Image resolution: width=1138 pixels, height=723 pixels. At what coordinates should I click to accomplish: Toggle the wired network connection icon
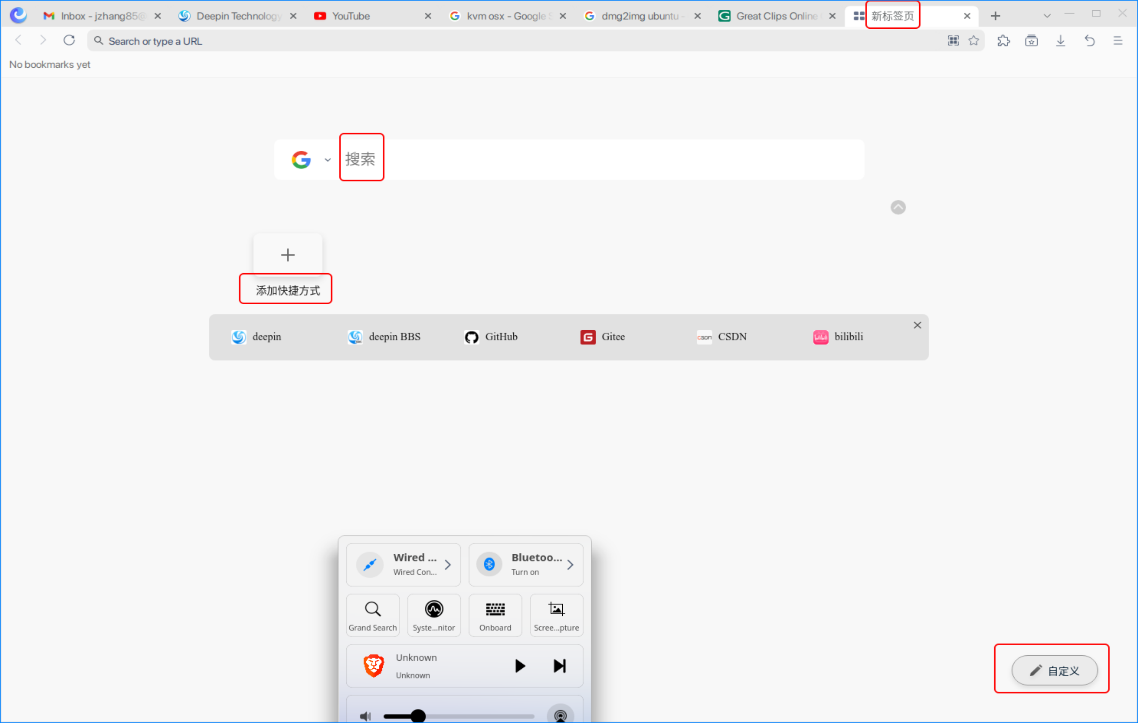pos(370,564)
